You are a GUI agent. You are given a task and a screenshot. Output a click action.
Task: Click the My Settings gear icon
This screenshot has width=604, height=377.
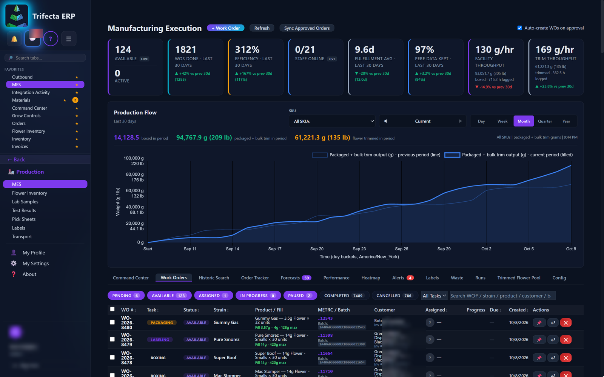[14, 264]
